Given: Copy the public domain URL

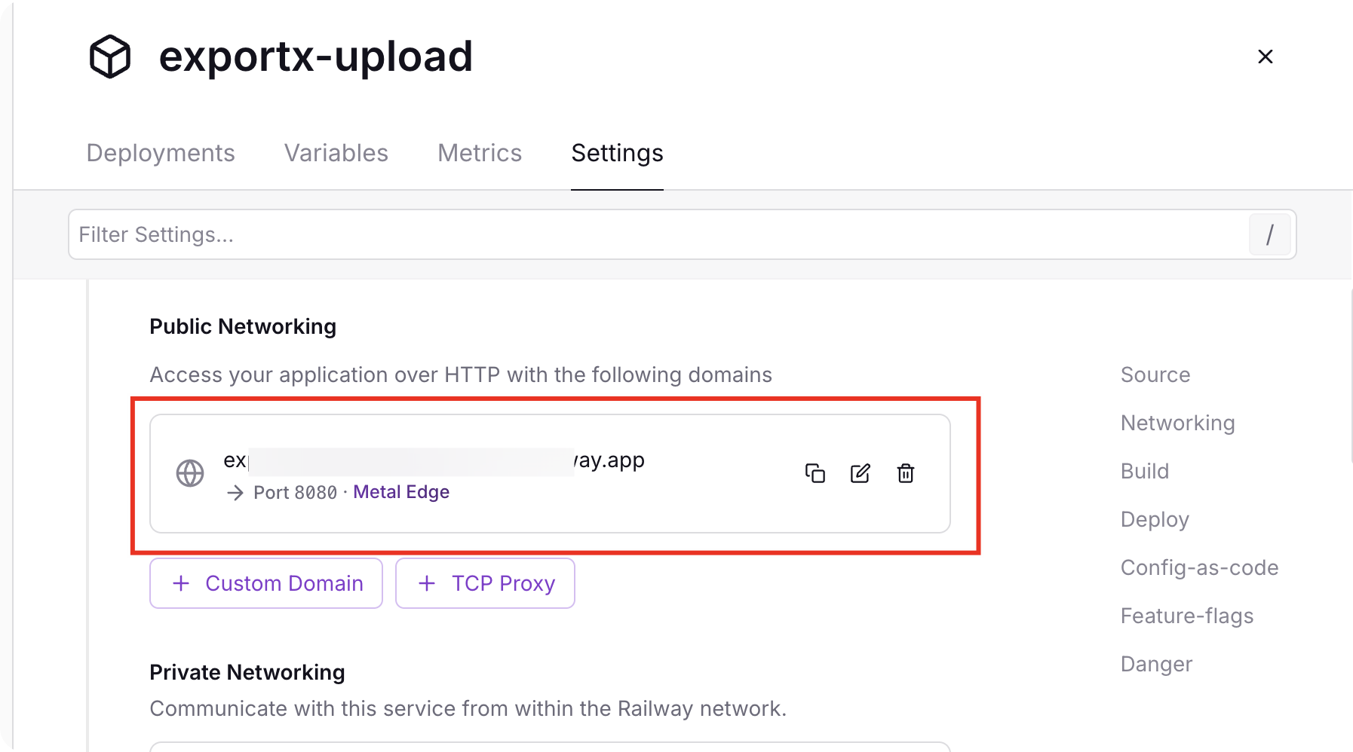Looking at the screenshot, I should 815,473.
